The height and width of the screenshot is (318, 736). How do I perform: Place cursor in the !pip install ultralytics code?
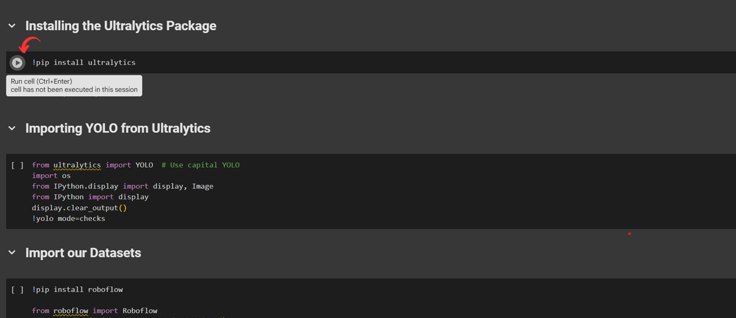(84, 62)
